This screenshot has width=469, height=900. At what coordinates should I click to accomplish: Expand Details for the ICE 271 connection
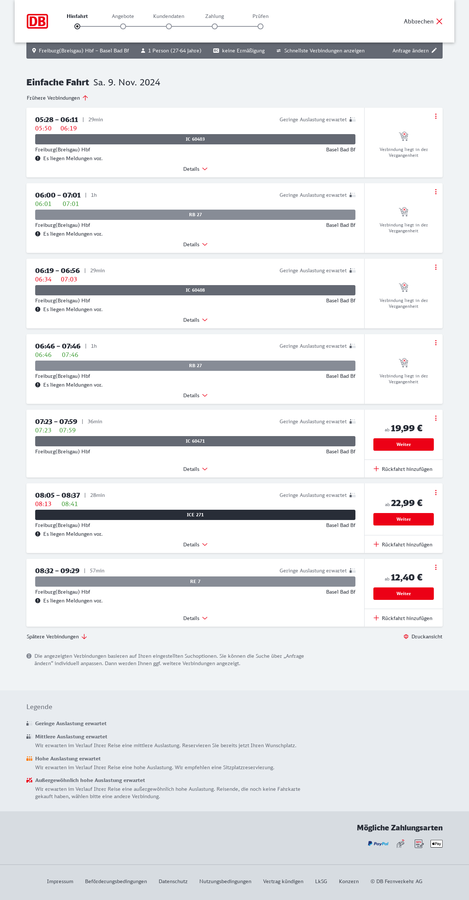pyautogui.click(x=195, y=545)
